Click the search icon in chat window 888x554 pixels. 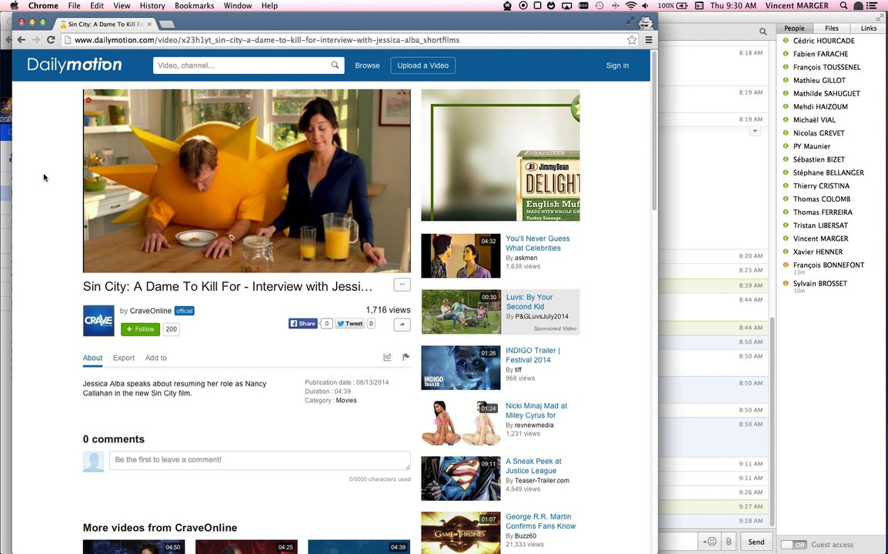pyautogui.click(x=763, y=32)
